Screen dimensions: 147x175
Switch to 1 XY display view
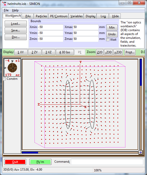coord(21,52)
